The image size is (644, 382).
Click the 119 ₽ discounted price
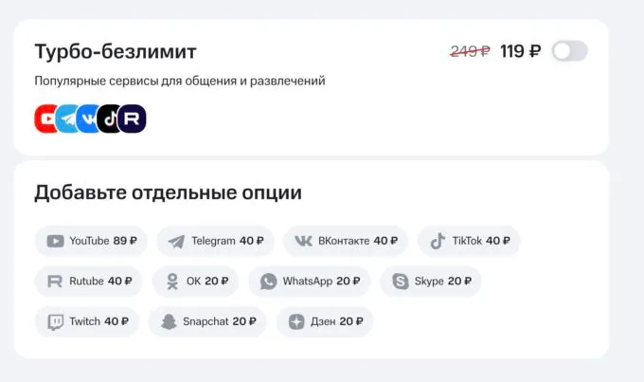(x=520, y=51)
